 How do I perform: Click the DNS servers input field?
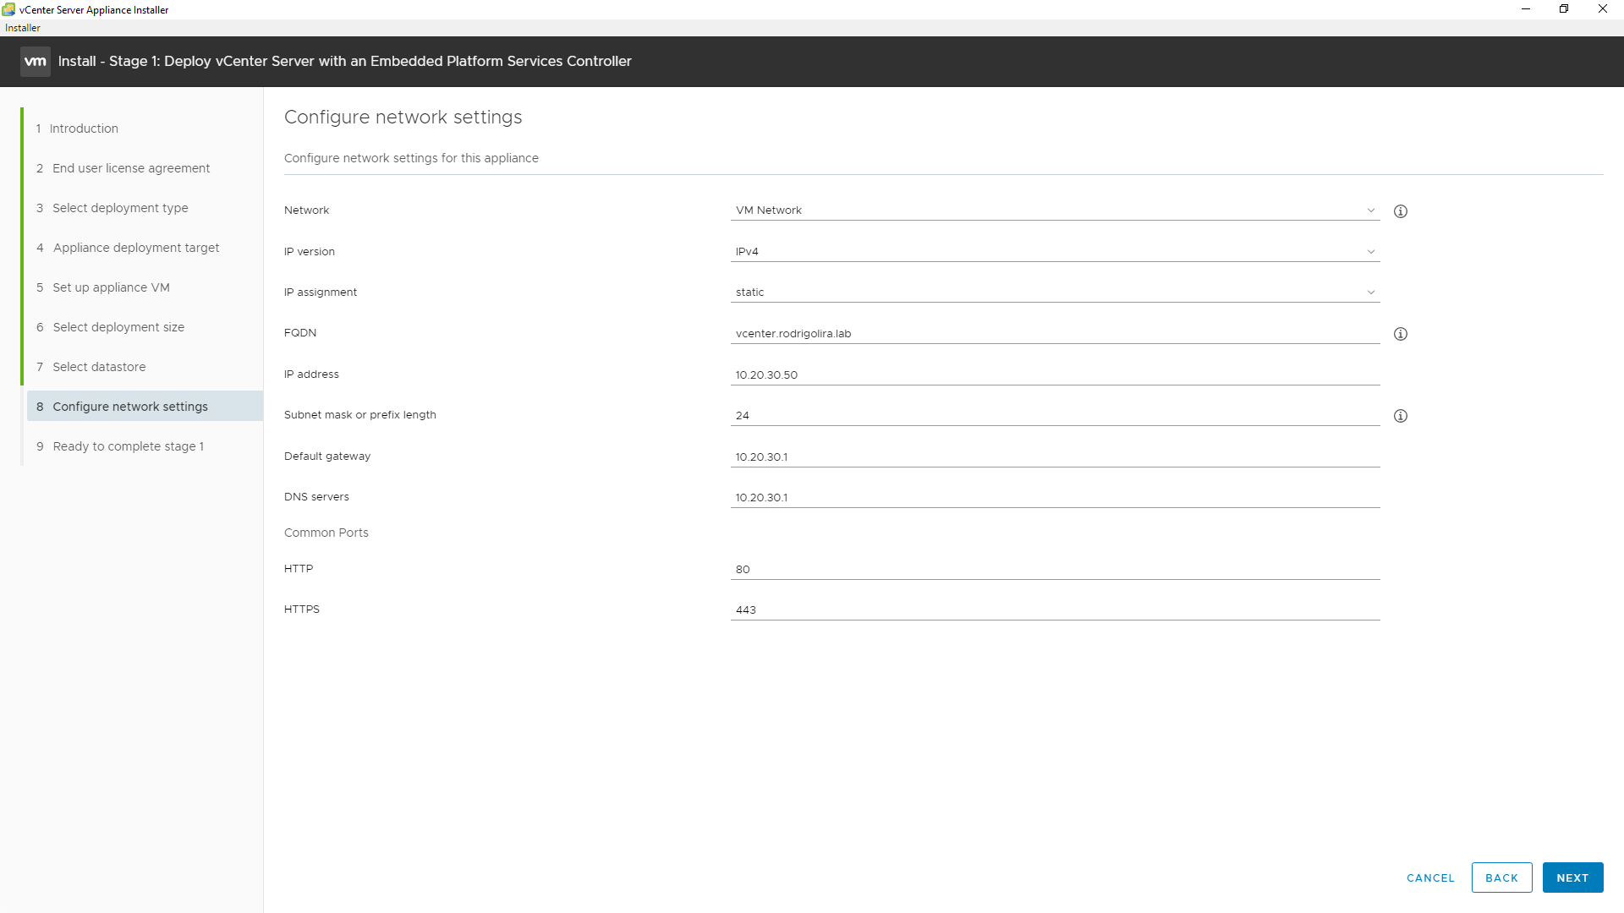(x=1054, y=497)
